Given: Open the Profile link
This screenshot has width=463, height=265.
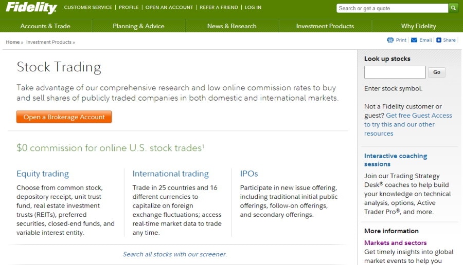Looking at the screenshot, I should tap(129, 7).
